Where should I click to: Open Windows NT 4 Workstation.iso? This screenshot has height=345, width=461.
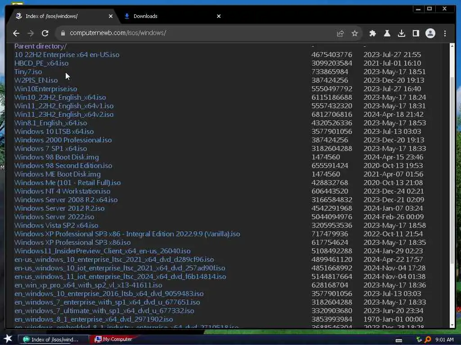click(x=62, y=190)
